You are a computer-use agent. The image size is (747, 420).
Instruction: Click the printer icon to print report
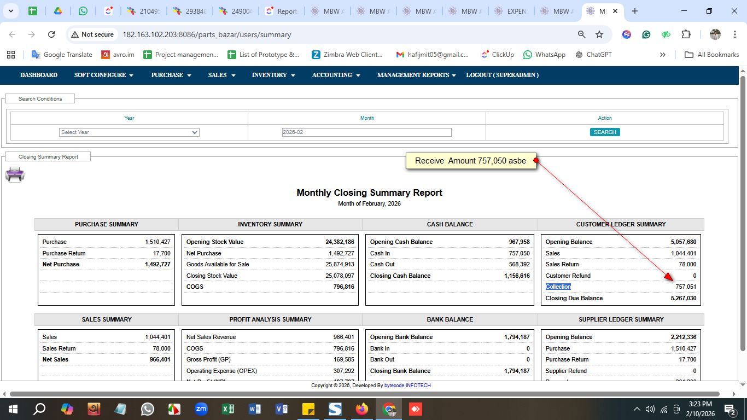coord(15,175)
